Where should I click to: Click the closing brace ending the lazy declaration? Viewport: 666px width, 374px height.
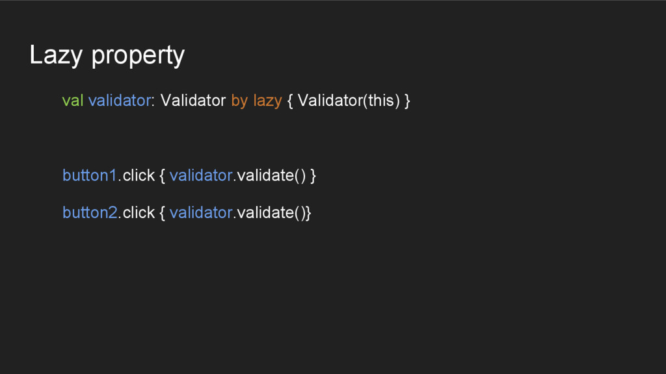coord(407,102)
